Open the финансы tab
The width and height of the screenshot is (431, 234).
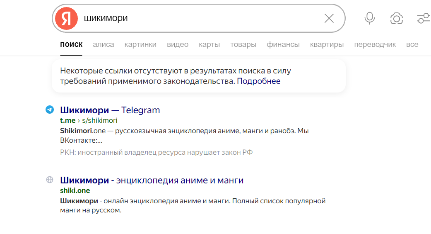click(x=283, y=44)
